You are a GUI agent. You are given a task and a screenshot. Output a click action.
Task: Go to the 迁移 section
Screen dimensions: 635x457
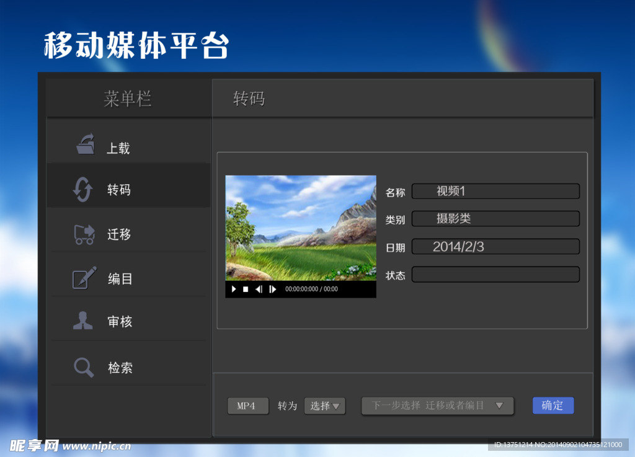tap(128, 230)
